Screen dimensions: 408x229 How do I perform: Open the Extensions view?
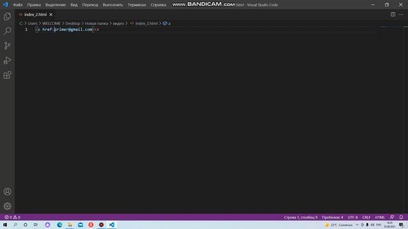click(x=7, y=75)
